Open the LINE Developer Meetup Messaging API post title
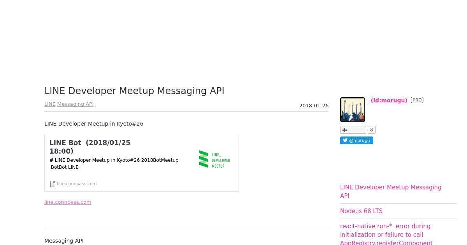Image resolution: width=467 pixels, height=245 pixels. coord(134,91)
